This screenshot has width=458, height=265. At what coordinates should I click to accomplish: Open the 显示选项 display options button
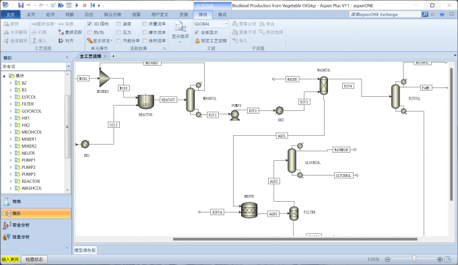(181, 32)
